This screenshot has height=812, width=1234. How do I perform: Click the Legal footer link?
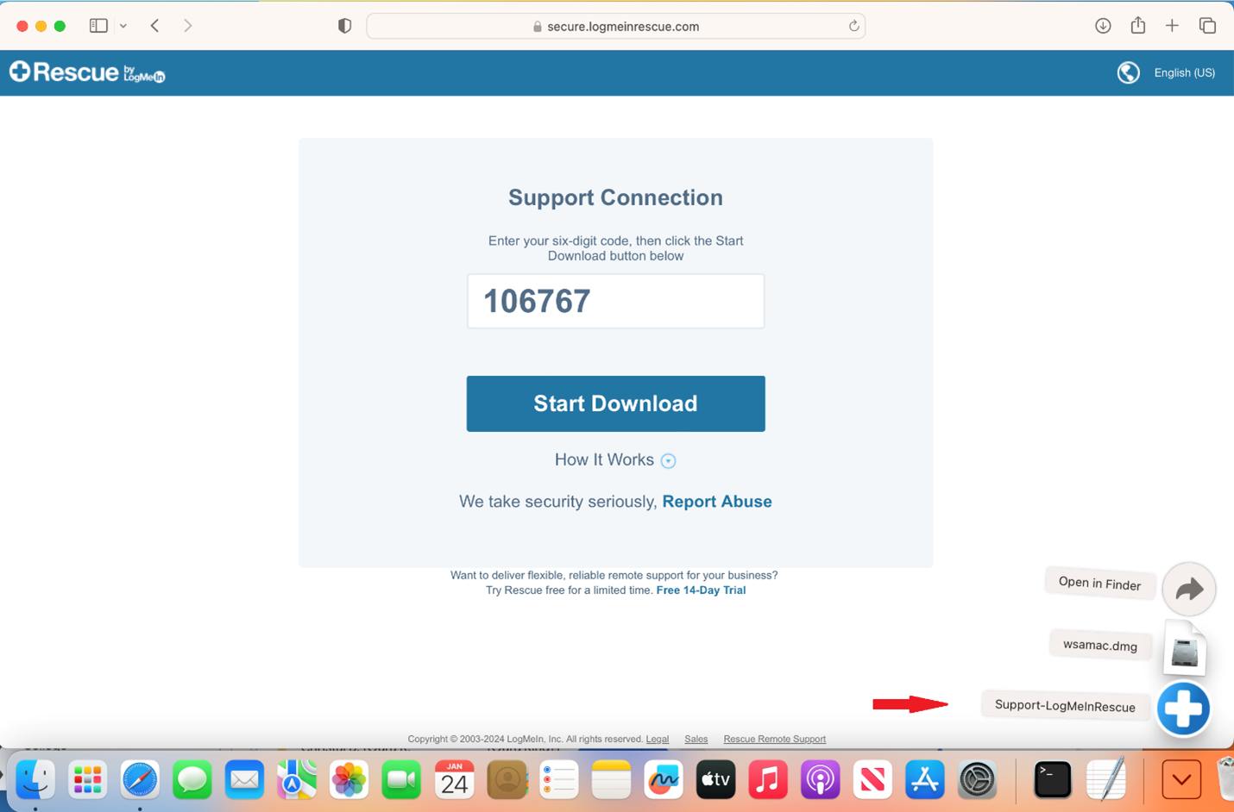point(657,739)
